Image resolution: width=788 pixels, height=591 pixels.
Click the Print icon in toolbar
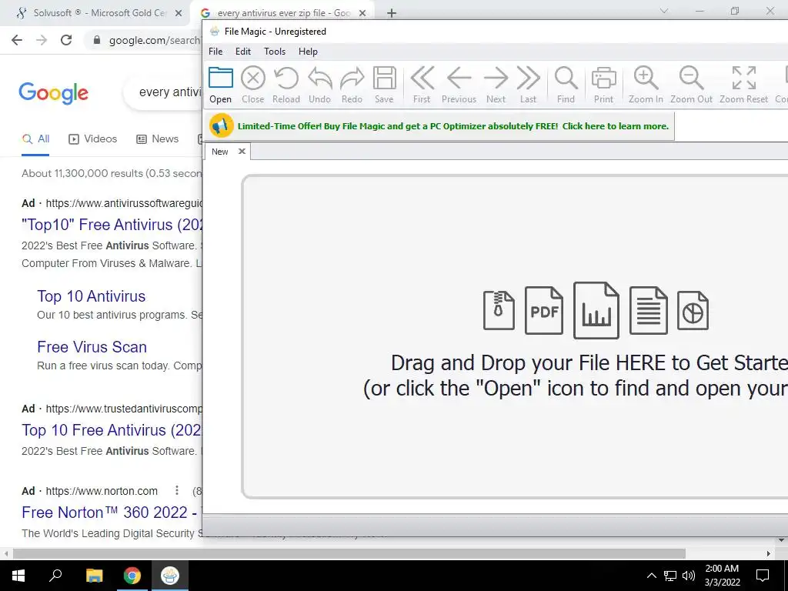(603, 79)
